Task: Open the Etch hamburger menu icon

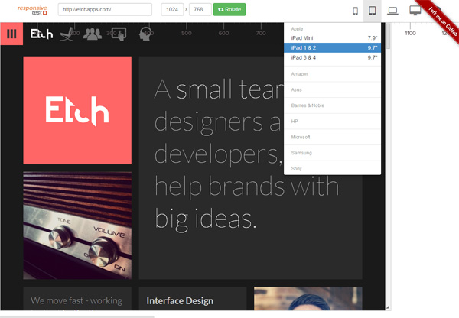Action: tap(11, 34)
